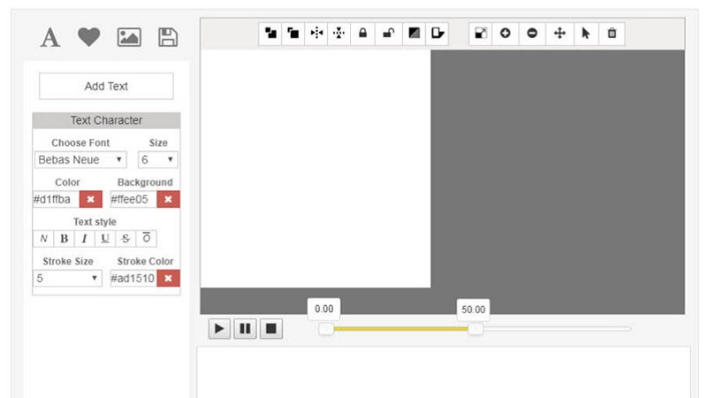Open the font Size dropdown

[157, 160]
